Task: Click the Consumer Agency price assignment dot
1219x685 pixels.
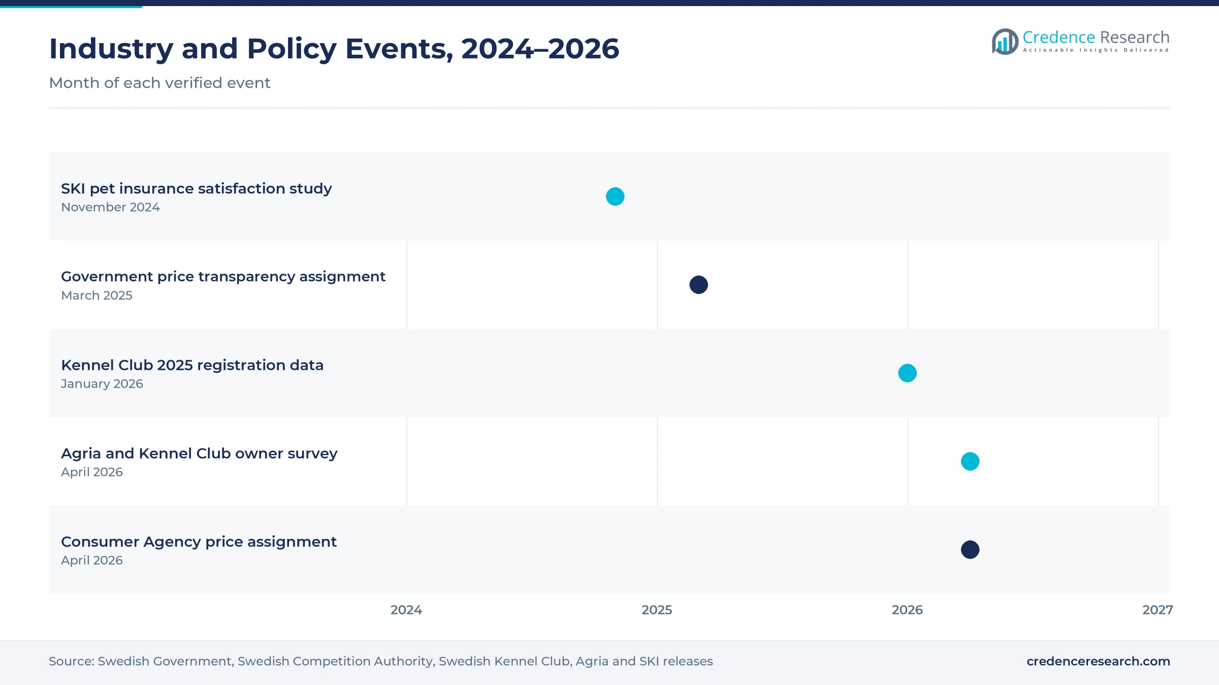Action: (x=970, y=550)
